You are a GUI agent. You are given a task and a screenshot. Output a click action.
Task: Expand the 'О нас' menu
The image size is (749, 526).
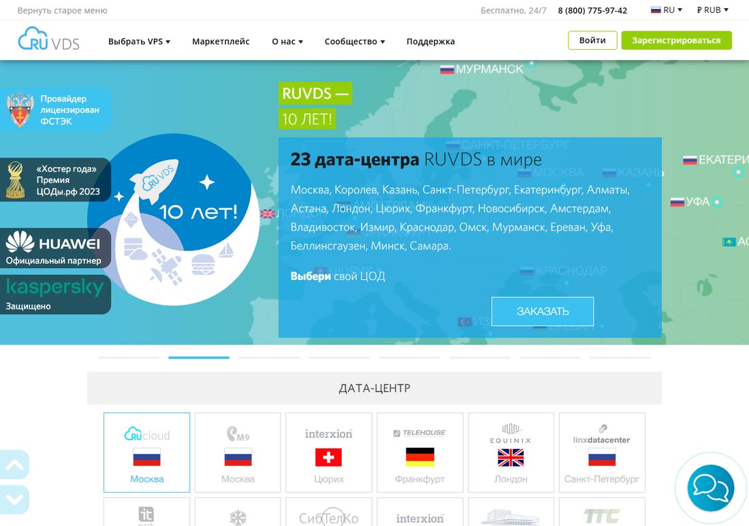click(287, 42)
